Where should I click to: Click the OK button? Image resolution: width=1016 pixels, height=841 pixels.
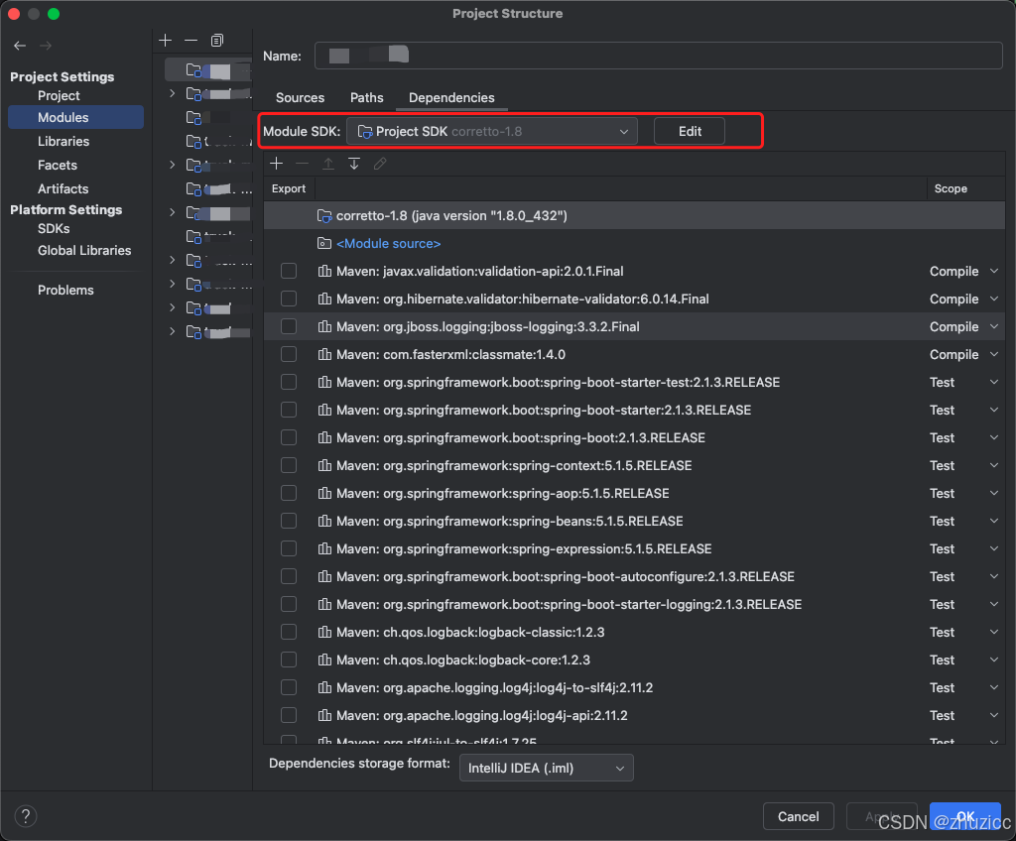[x=964, y=816]
